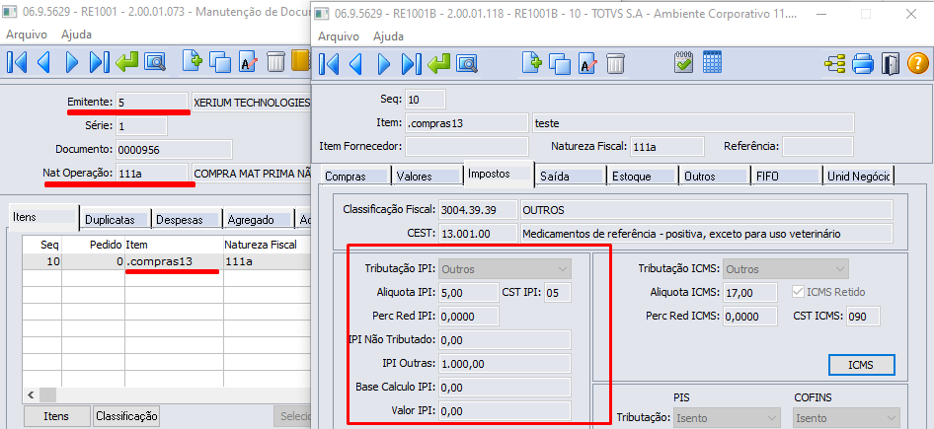Copy document icon in RE1001 window
This screenshot has height=429, width=934.
tap(220, 62)
